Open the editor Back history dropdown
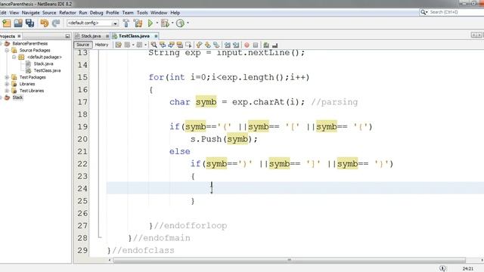 133,45
